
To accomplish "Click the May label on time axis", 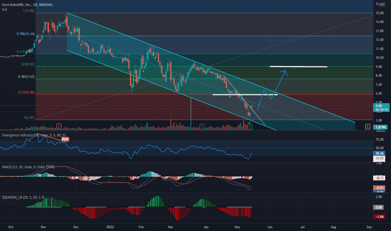I will 237,227.
